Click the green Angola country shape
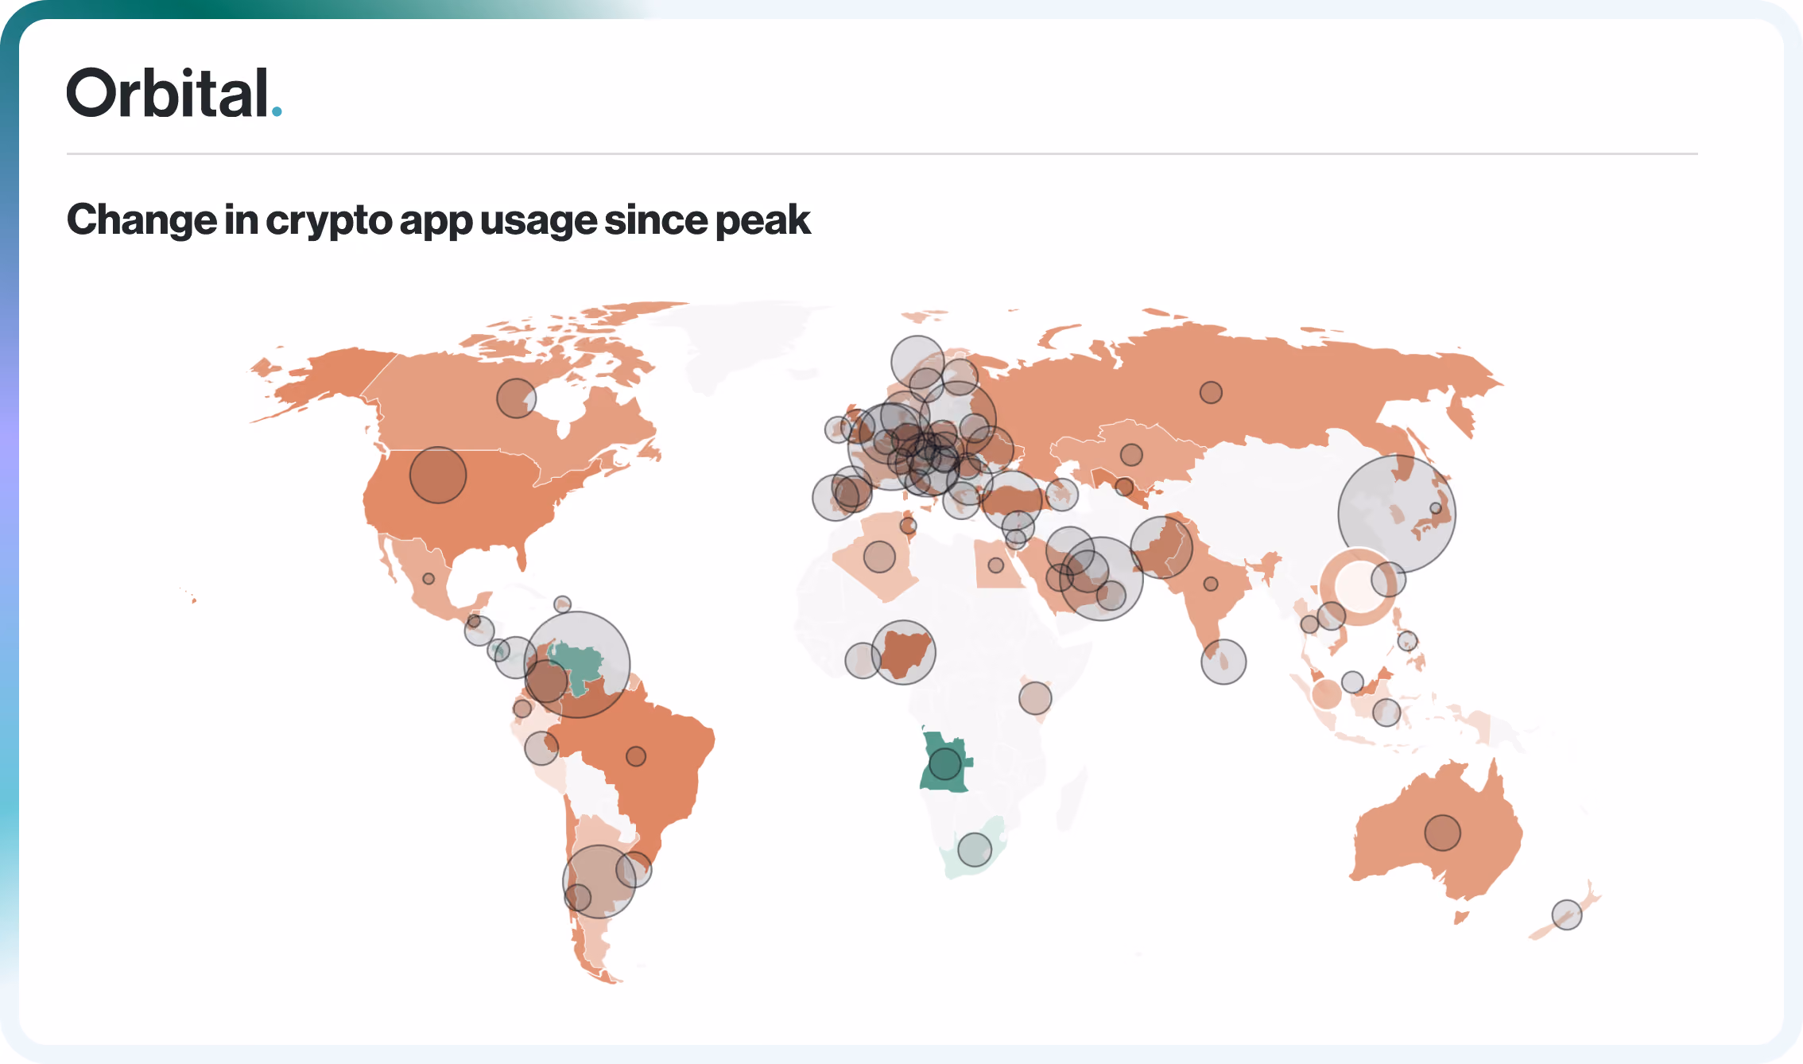Viewport: 1803px width, 1064px height. tap(944, 761)
